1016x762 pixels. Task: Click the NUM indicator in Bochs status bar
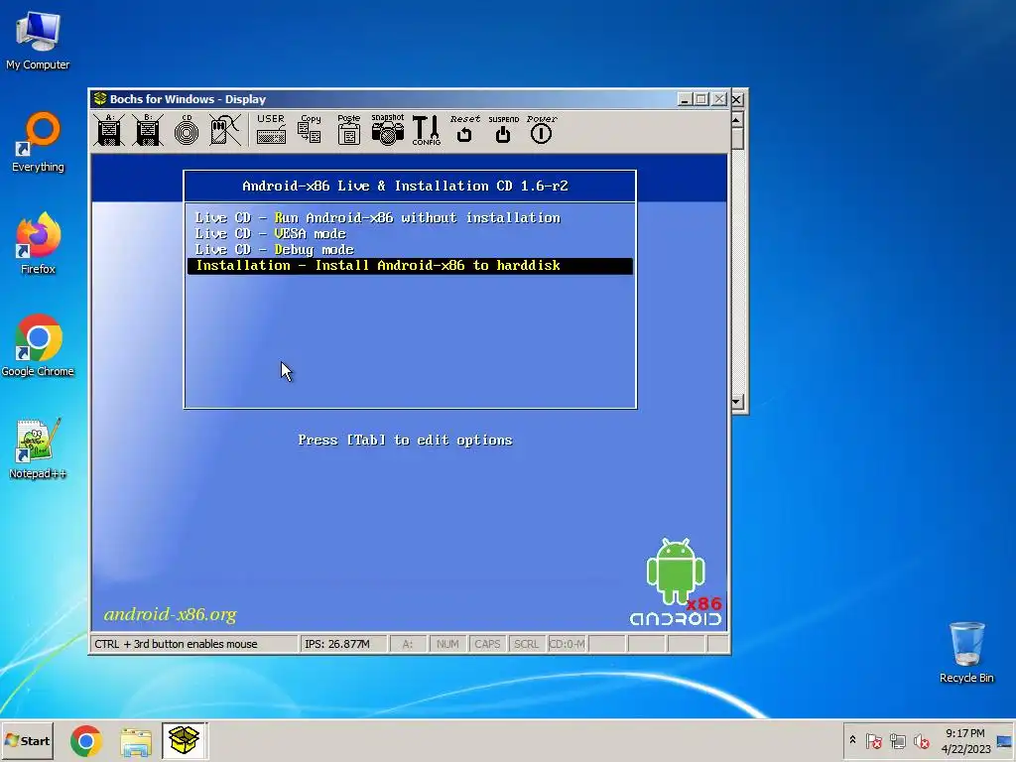[447, 644]
